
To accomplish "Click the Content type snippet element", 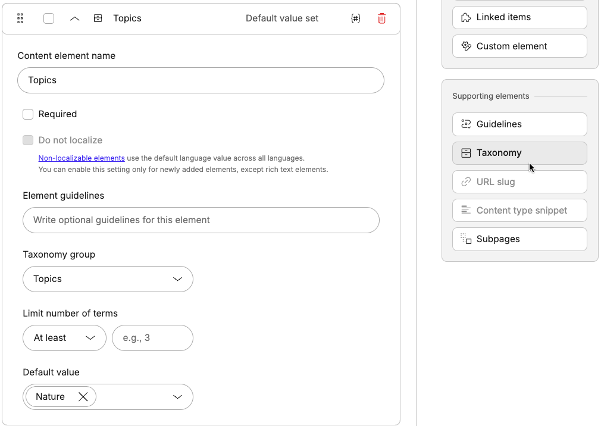I will coord(519,210).
